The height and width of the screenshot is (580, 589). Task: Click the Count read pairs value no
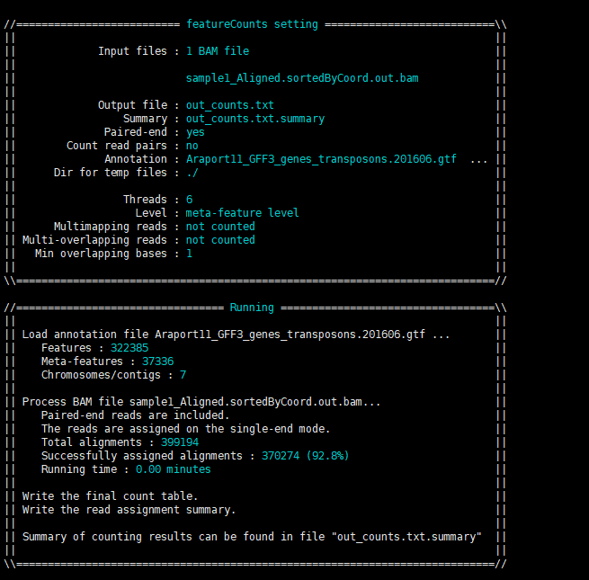pos(192,146)
